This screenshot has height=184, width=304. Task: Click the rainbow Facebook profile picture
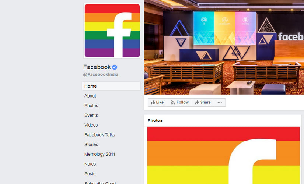point(112,31)
